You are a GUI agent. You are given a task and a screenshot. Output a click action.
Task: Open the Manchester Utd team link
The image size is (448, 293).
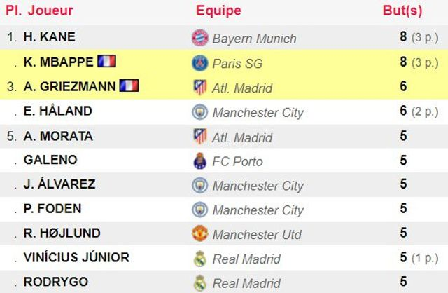pos(257,235)
